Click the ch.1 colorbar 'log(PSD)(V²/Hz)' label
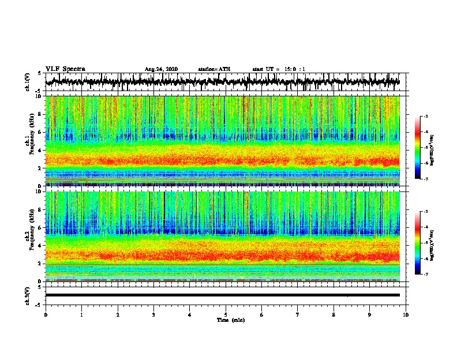This screenshot has width=457, height=353. click(432, 151)
